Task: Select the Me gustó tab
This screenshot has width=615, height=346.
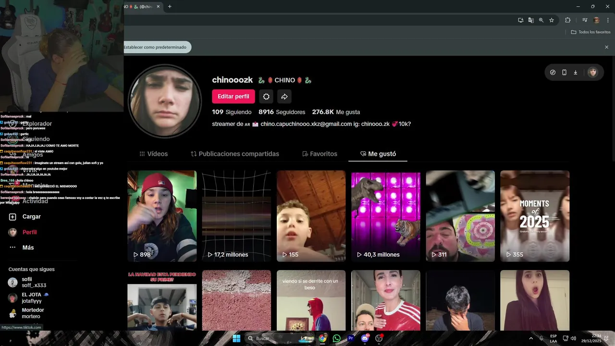Action: 378,154
